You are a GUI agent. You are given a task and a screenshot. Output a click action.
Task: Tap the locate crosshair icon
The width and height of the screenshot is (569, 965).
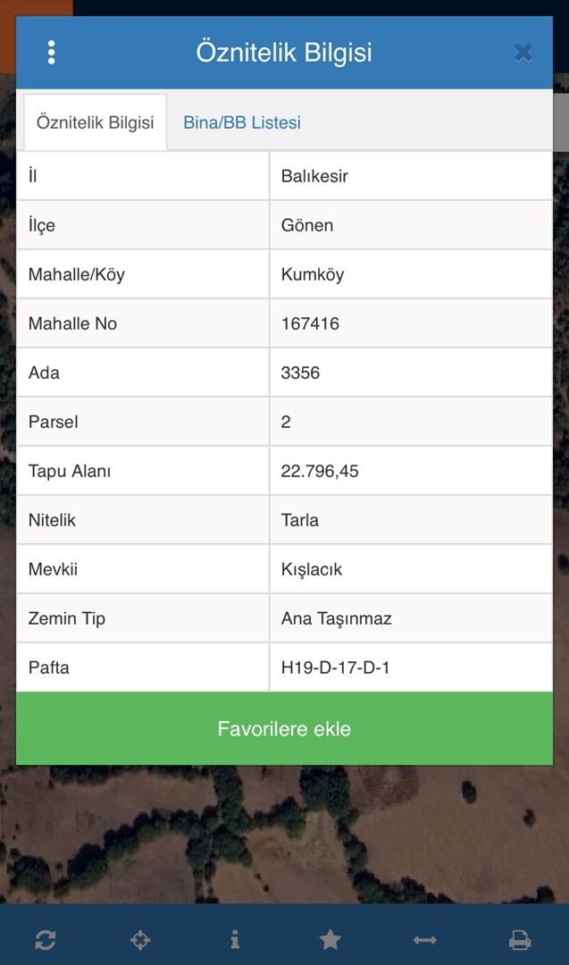140,940
